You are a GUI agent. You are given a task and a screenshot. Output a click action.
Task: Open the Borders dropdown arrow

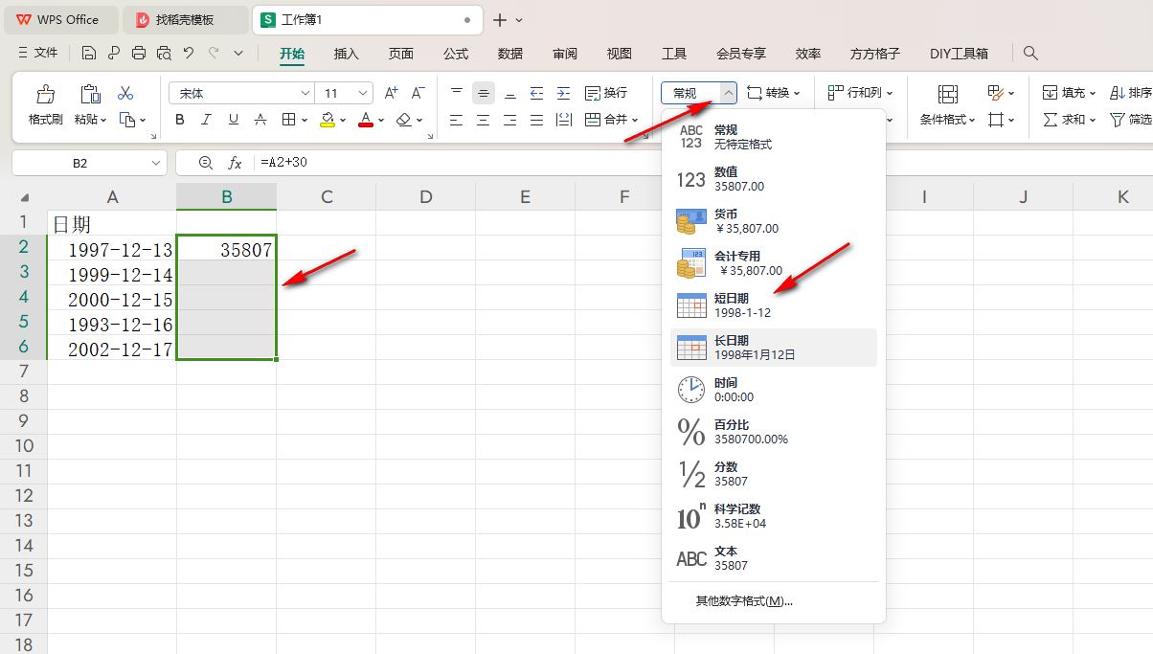click(x=305, y=120)
